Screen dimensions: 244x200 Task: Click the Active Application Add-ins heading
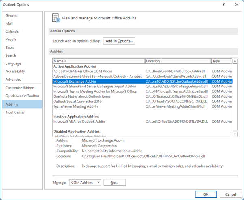75,66
